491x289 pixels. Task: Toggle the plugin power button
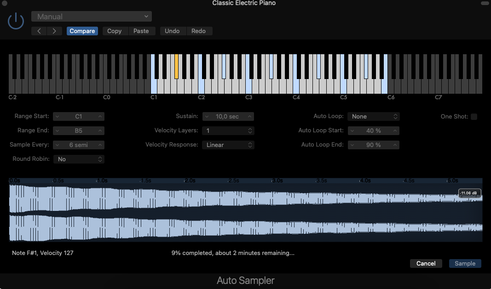tap(16, 22)
